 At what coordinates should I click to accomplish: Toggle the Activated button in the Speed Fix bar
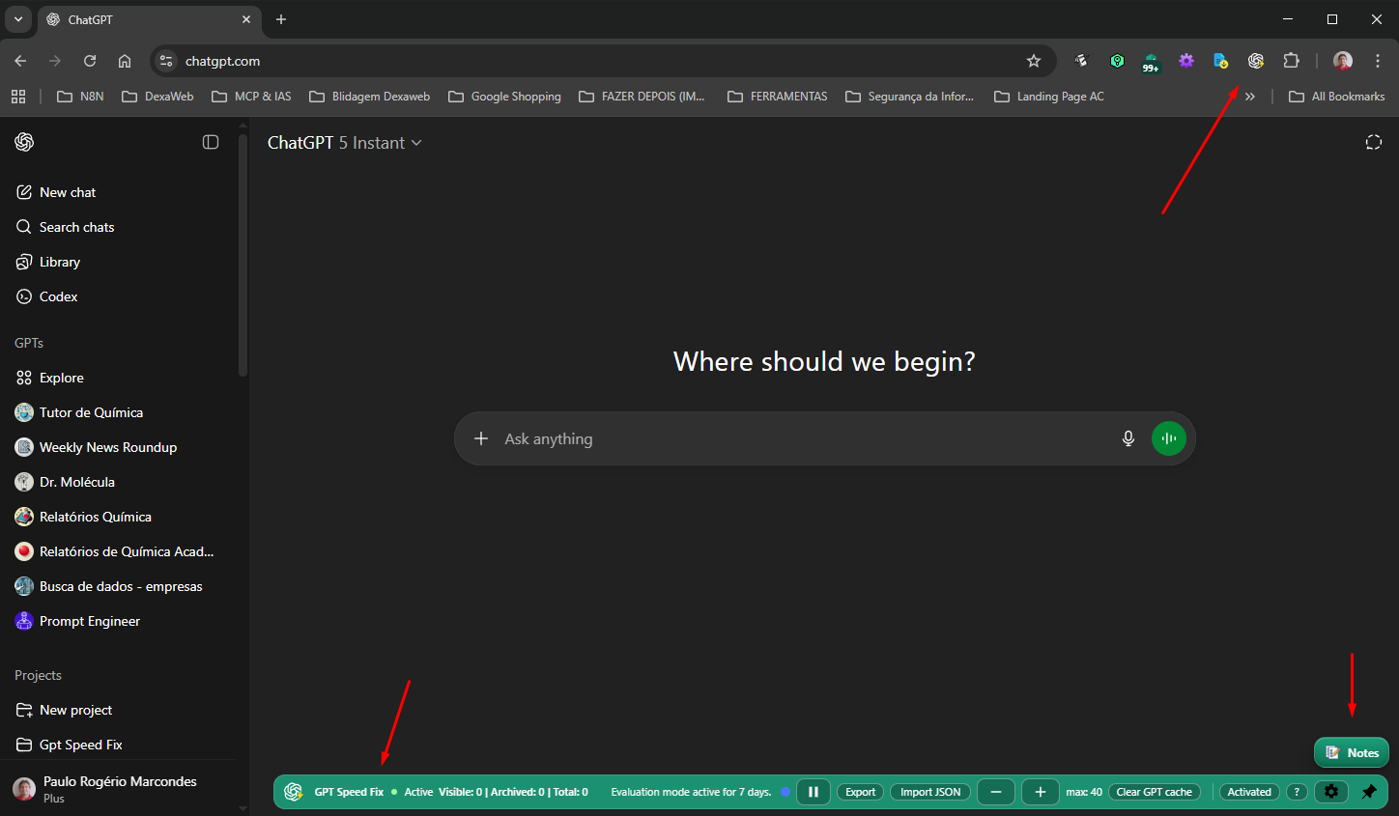[1248, 792]
